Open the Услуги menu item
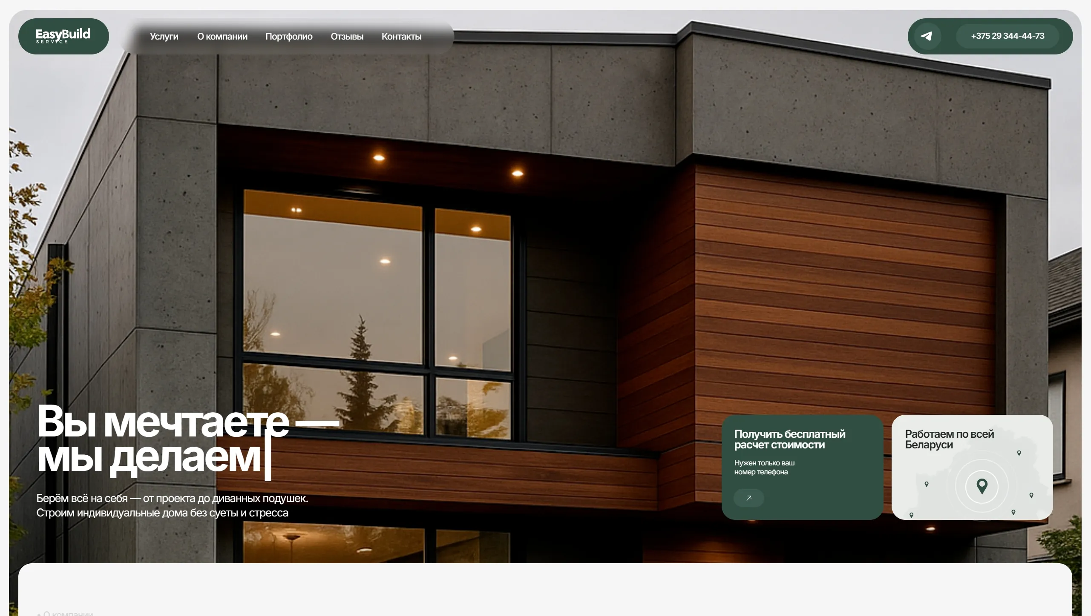The image size is (1091, 616). [x=164, y=37]
